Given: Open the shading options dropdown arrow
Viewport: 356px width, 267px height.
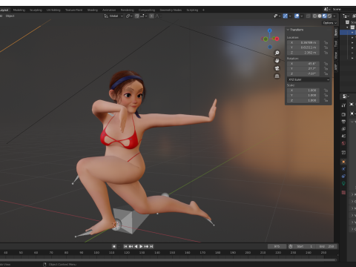Looking at the screenshot, I should tap(334, 16).
